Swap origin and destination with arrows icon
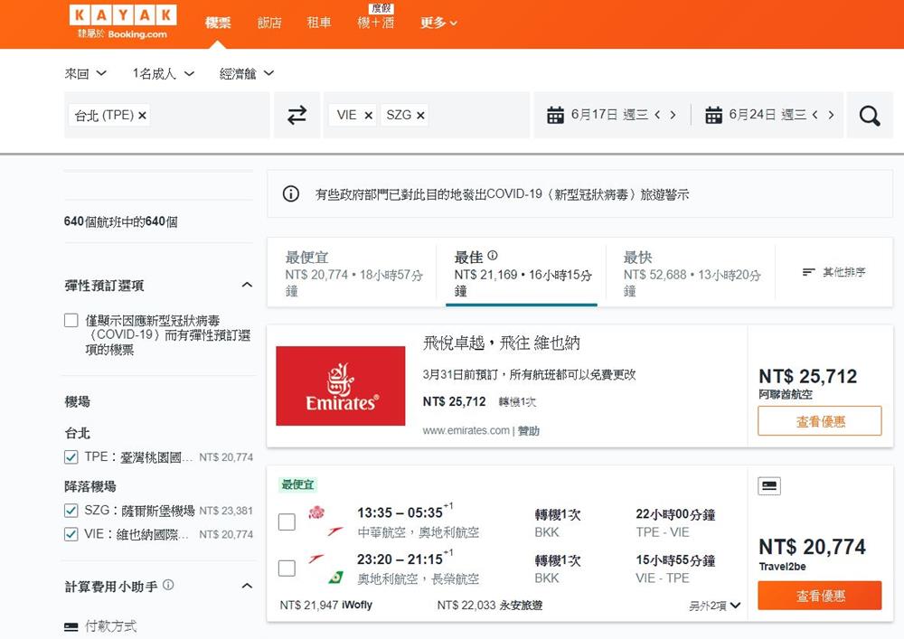Image resolution: width=904 pixels, height=639 pixels. pyautogui.click(x=297, y=115)
